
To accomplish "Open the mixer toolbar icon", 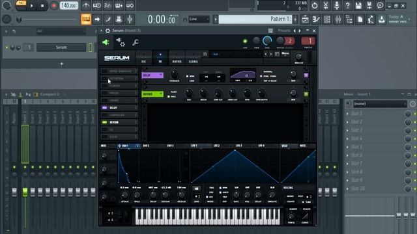I will click(338, 19).
